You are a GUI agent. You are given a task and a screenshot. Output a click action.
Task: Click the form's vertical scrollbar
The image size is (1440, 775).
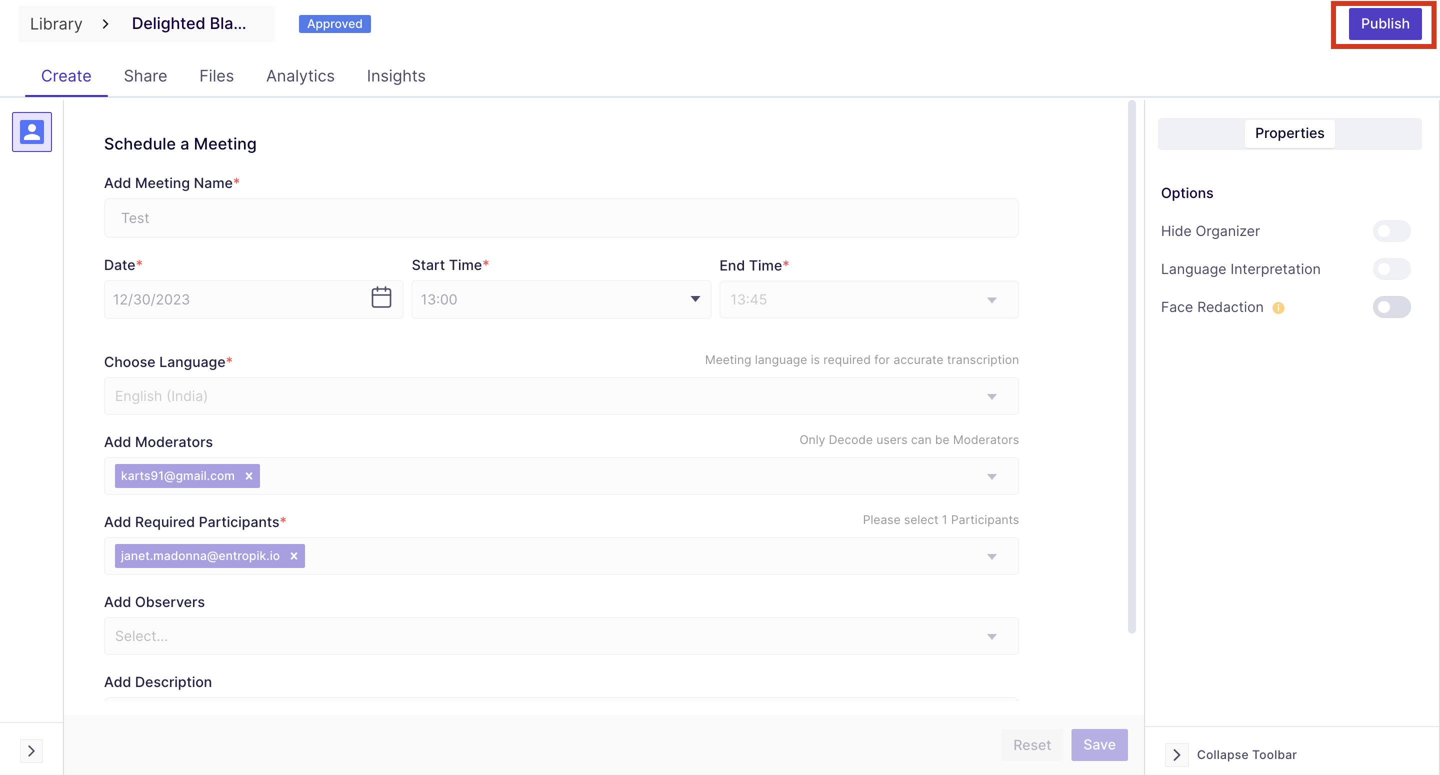coord(1131,367)
